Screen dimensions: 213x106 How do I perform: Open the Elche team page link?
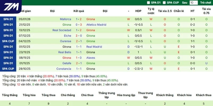67,36
